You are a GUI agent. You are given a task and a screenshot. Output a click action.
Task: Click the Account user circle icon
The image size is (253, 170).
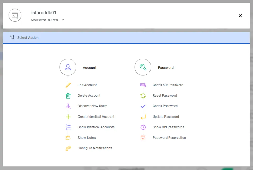68,67
